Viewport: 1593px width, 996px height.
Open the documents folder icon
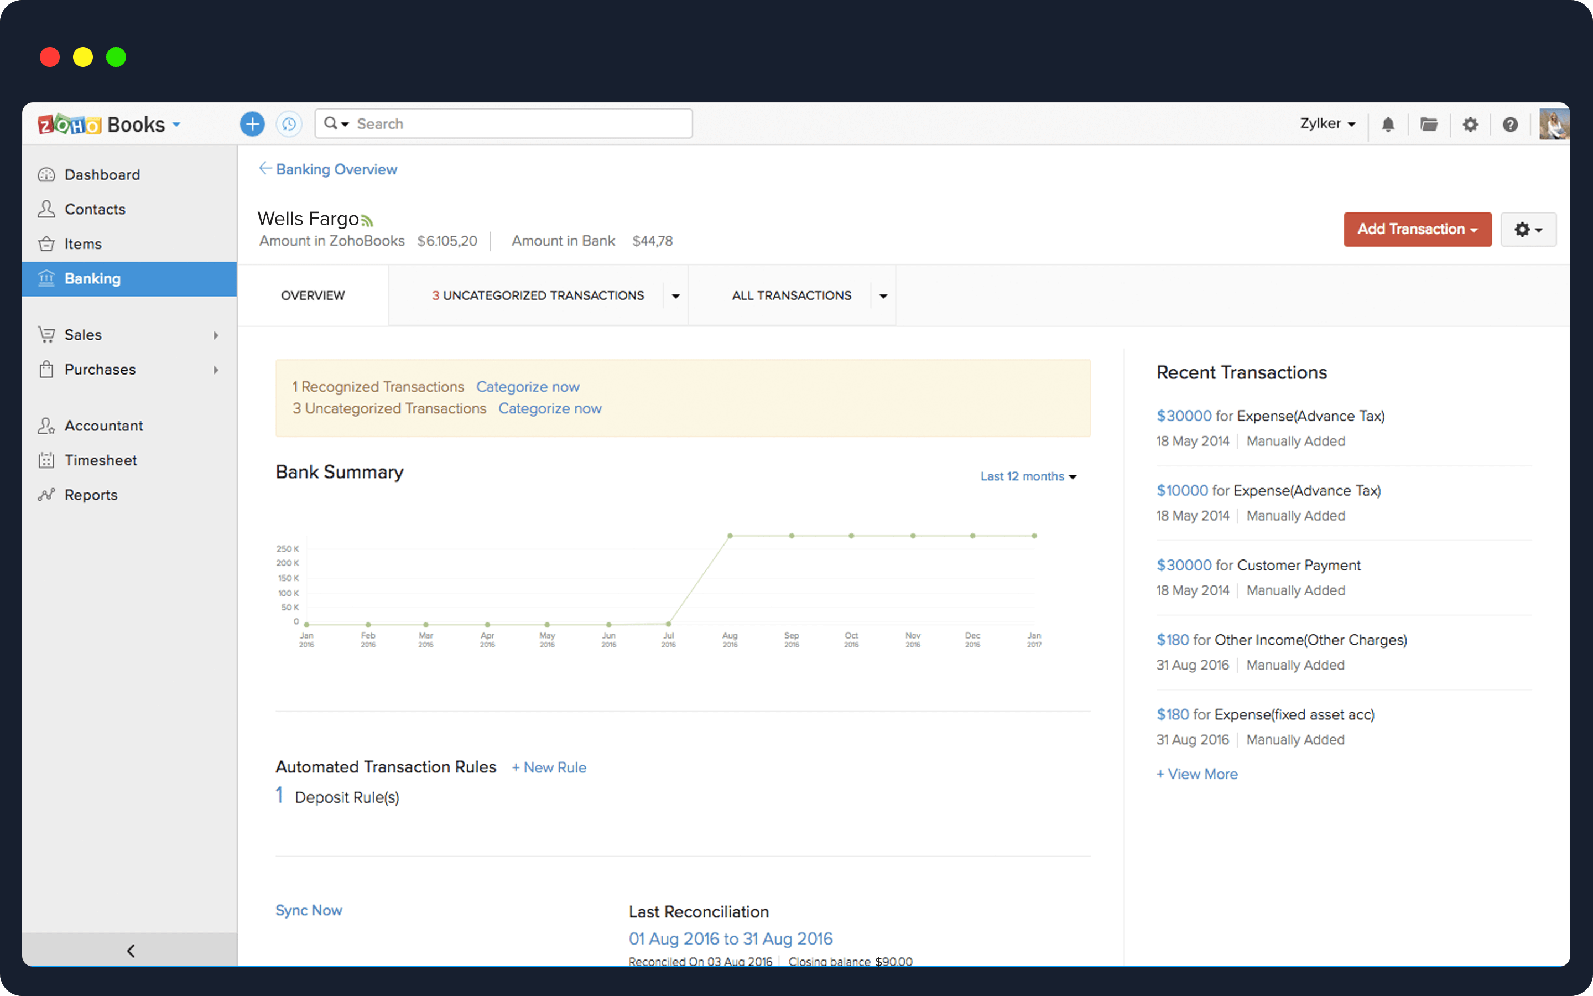[1428, 124]
